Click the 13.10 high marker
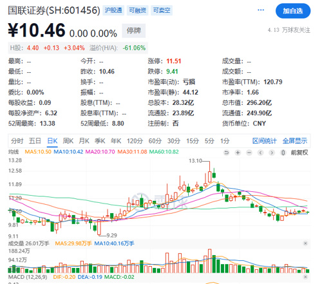 (x=195, y=161)
